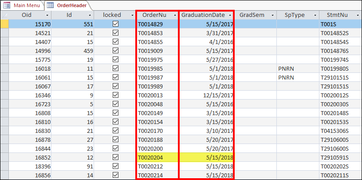Click SpType cell PNRN for Oid 16061
Screen dimensions: 362x180
[298, 77]
